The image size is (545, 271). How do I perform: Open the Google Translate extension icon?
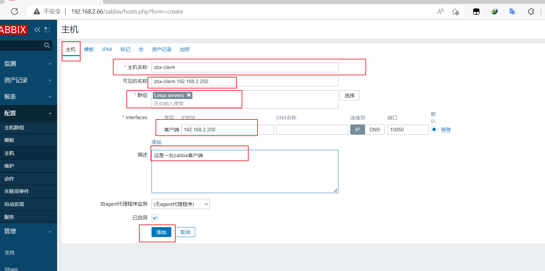(x=512, y=12)
